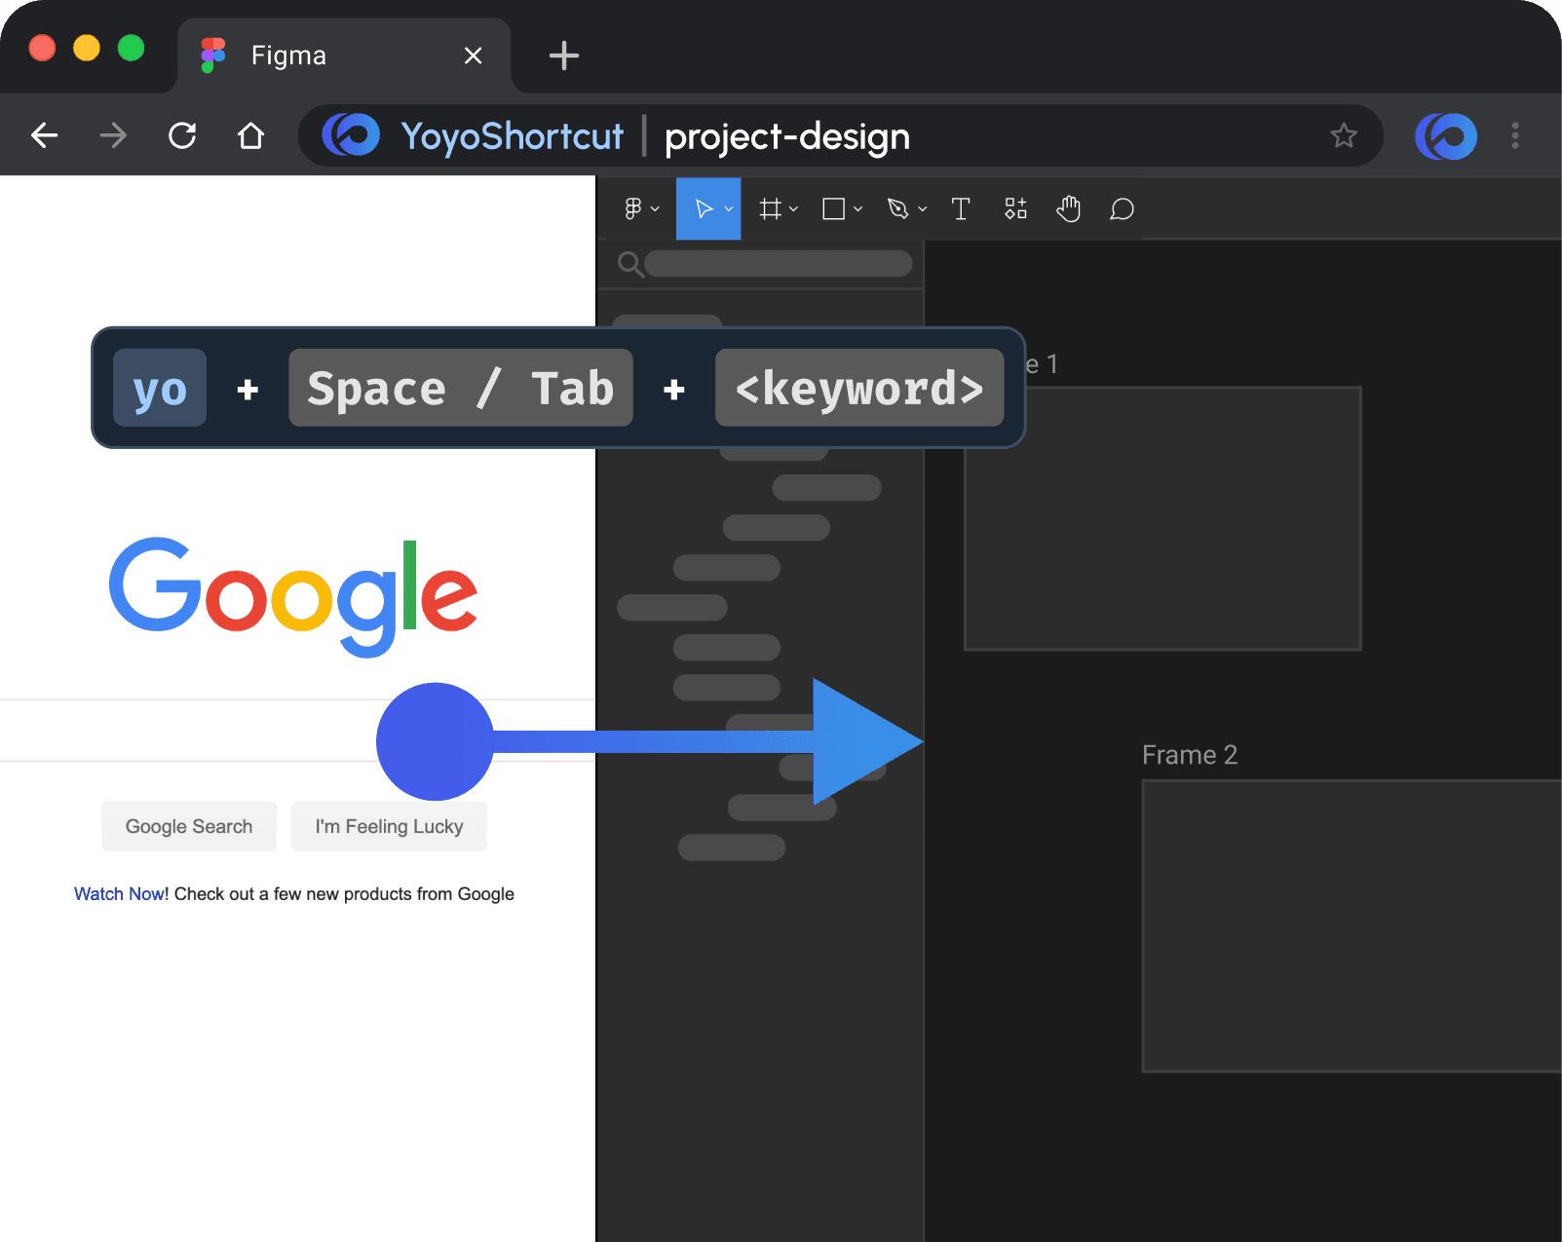The width and height of the screenshot is (1562, 1242).
Task: Expand the Move tool options chevron
Action: (729, 208)
